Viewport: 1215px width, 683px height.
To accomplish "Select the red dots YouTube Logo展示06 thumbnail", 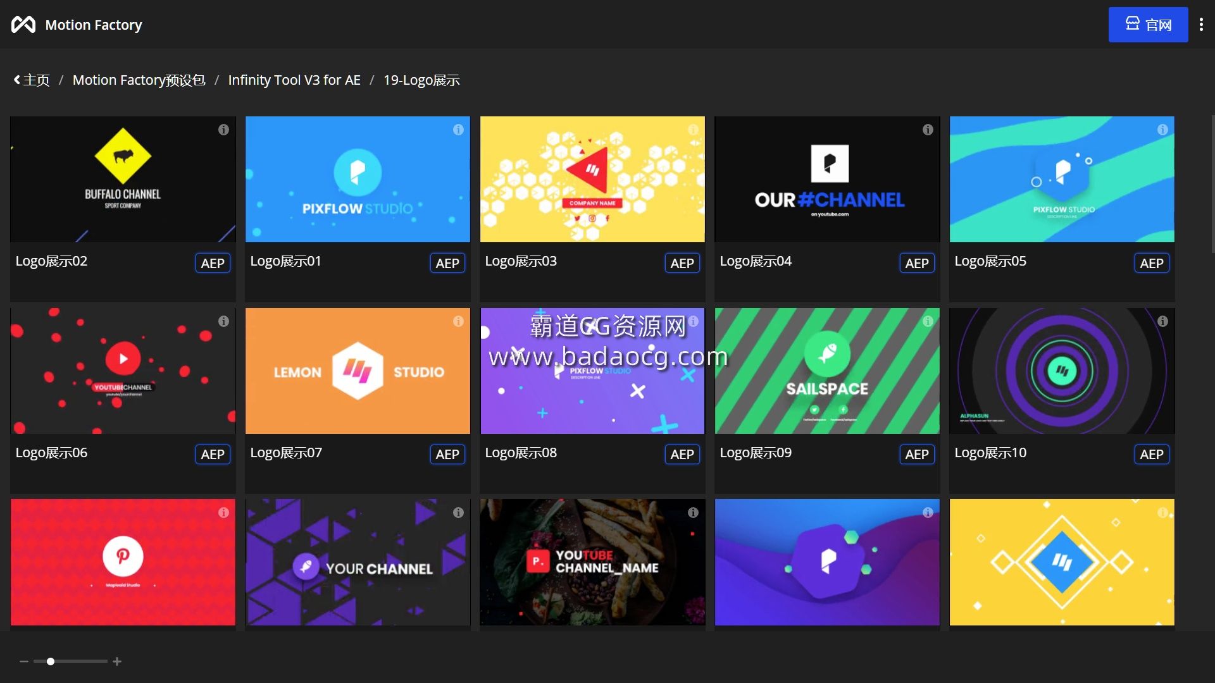I will (123, 371).
